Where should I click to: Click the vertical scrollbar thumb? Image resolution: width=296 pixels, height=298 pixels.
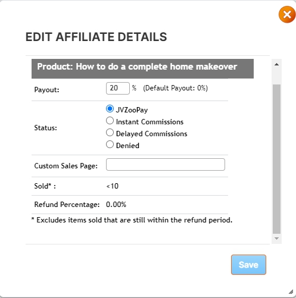276,159
